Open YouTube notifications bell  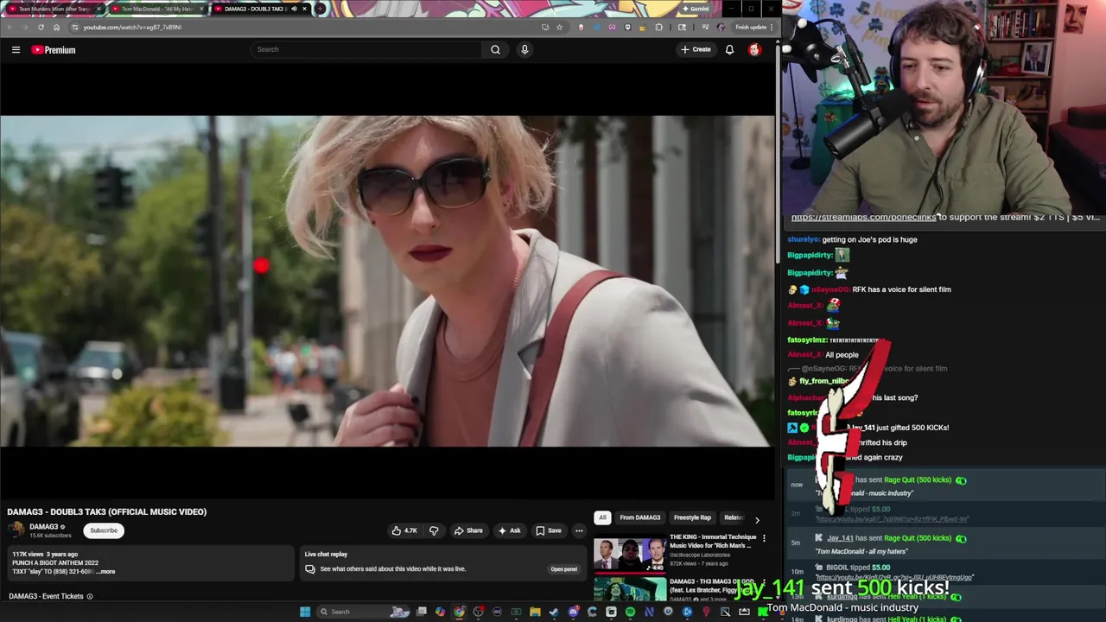[729, 49]
